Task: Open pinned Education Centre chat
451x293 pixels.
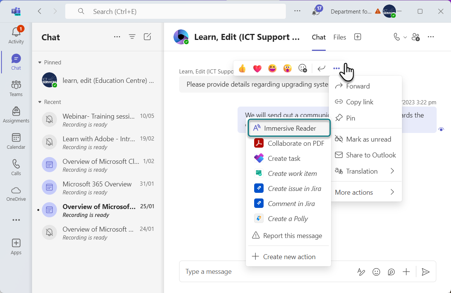Action: (98, 81)
